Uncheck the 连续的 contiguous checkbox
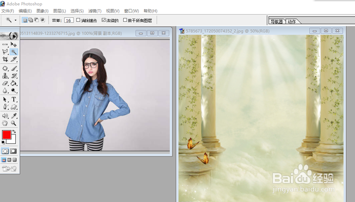 103,20
